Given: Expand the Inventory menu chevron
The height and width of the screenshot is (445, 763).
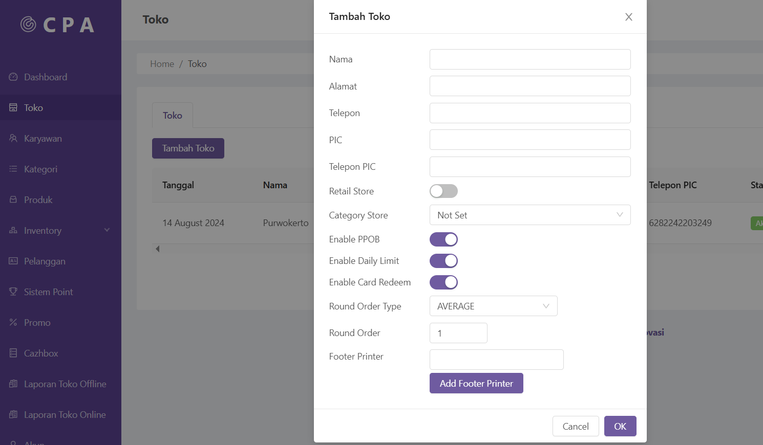Looking at the screenshot, I should click(x=107, y=230).
